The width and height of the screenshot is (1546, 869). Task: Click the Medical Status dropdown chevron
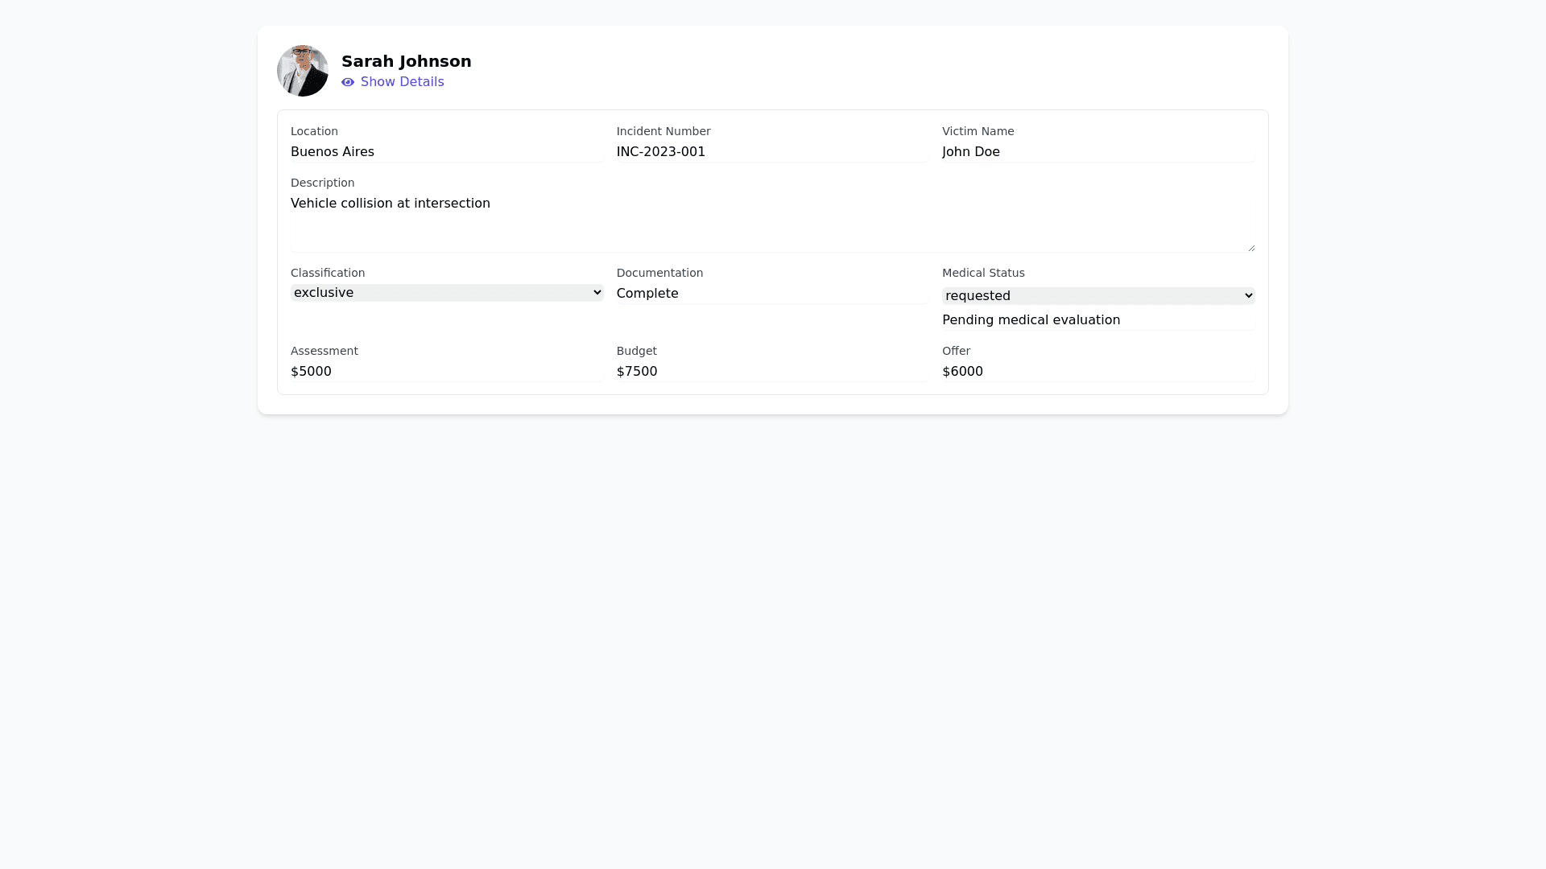1248,296
